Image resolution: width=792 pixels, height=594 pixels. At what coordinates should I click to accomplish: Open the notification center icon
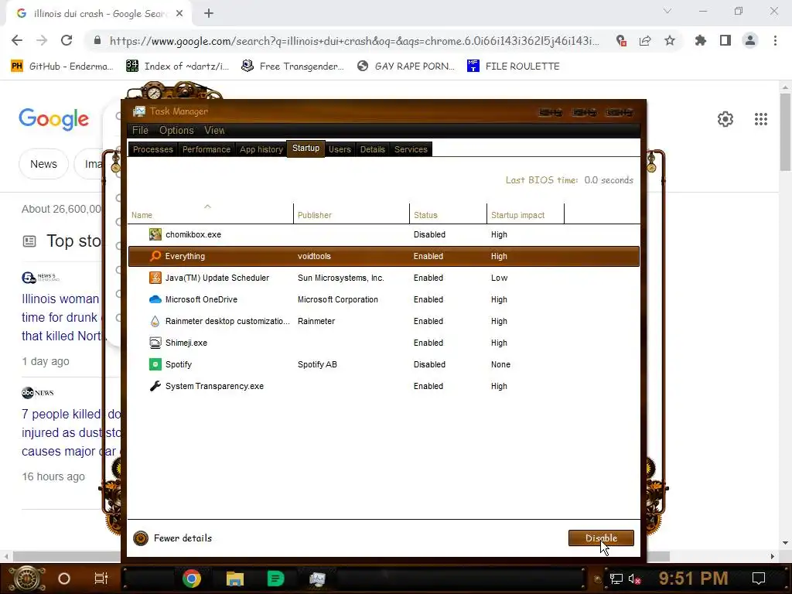(759, 579)
